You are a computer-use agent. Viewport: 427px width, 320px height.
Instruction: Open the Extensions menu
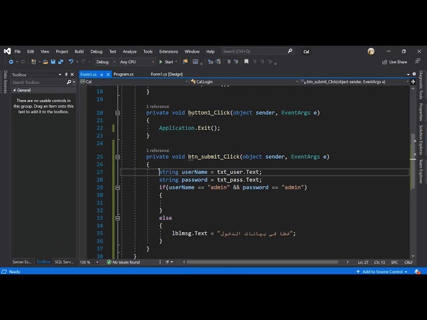coord(168,51)
